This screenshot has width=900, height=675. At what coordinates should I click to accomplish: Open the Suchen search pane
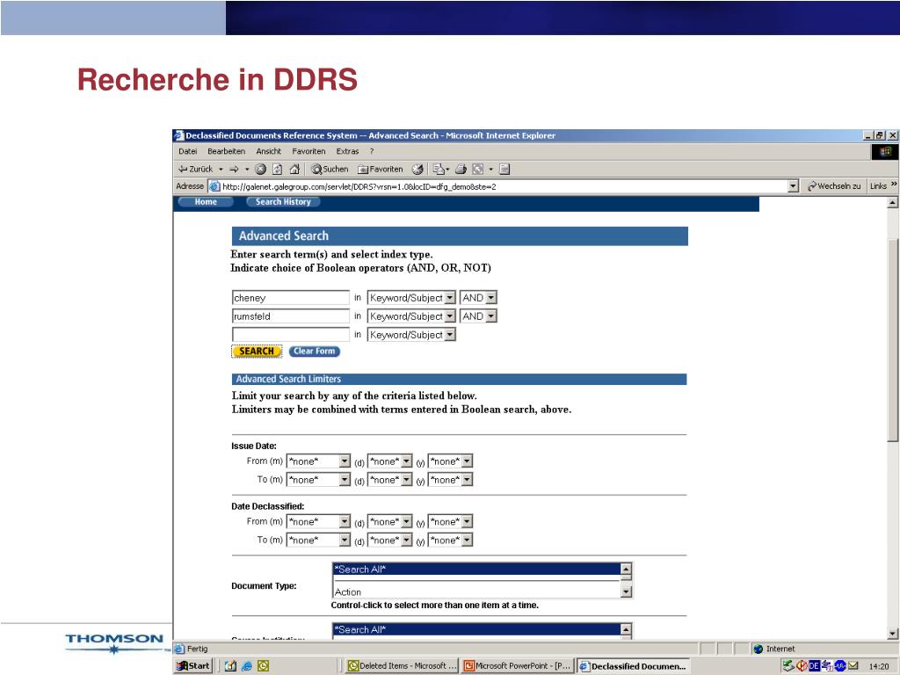(x=330, y=170)
